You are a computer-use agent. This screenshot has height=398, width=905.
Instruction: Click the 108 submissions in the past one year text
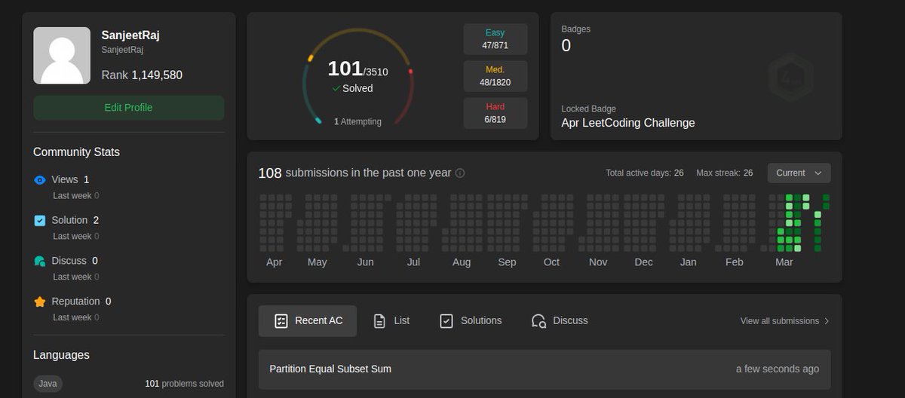[x=354, y=173]
